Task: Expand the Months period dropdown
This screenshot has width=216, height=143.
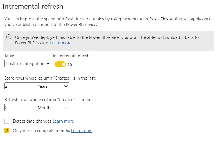Action: coord(53,108)
